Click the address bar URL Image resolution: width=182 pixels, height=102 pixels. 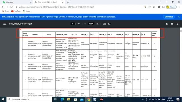coord(56,7)
